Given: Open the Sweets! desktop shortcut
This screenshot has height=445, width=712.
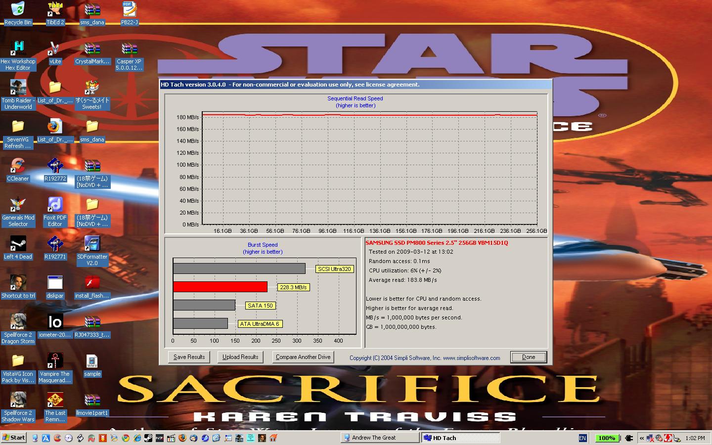Looking at the screenshot, I should (x=92, y=94).
